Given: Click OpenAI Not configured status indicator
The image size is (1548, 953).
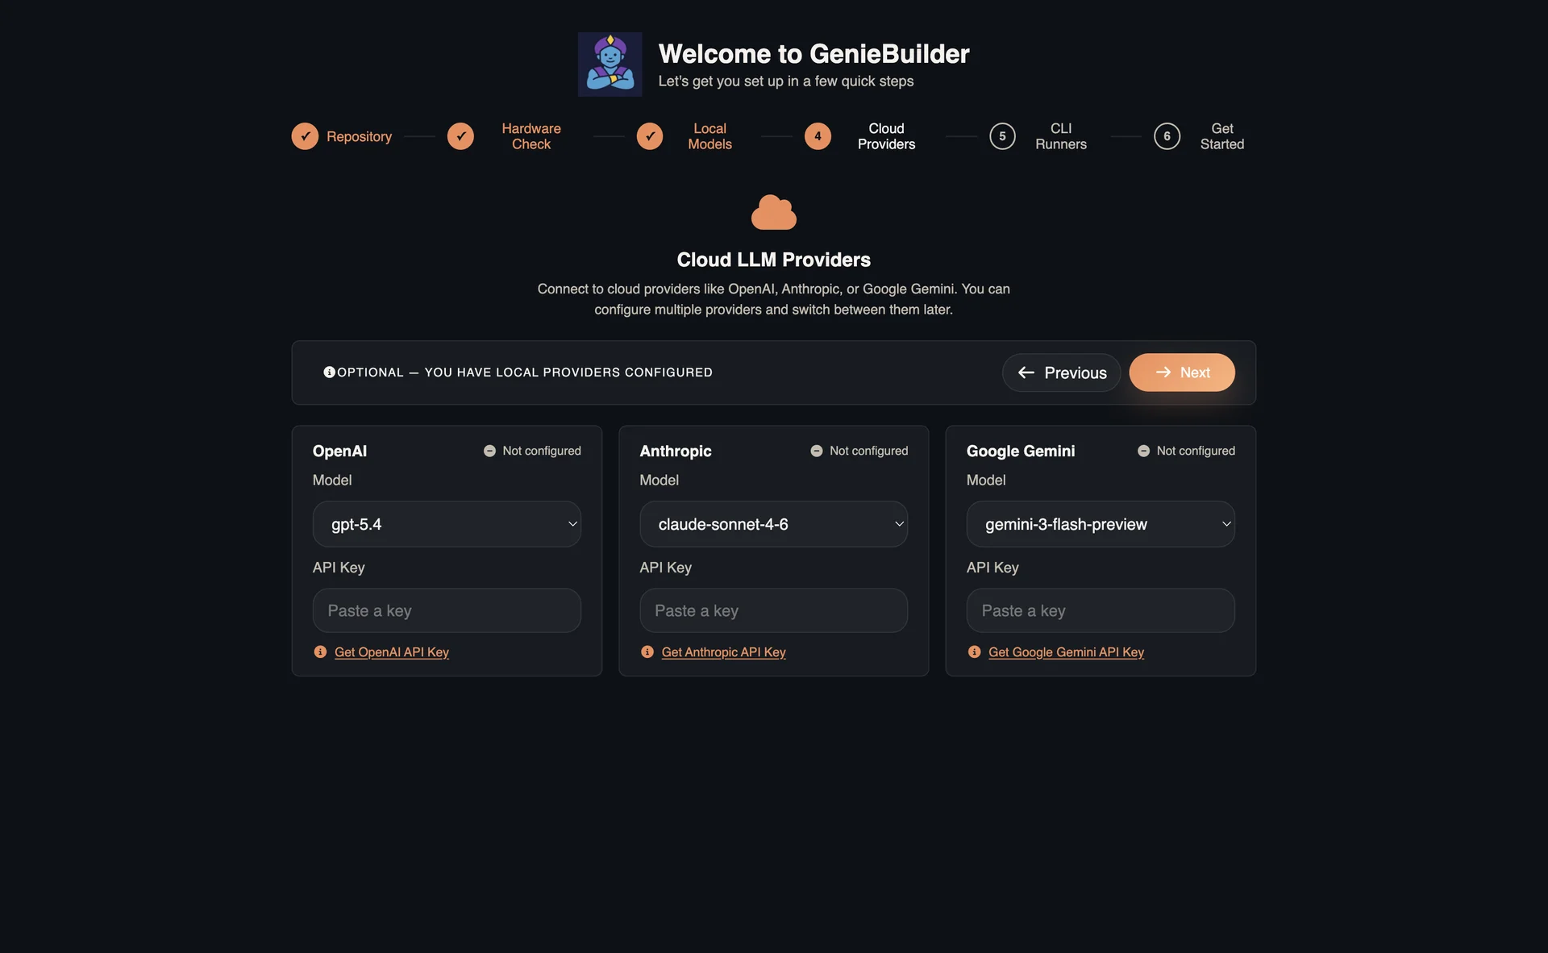Looking at the screenshot, I should tap(532, 451).
